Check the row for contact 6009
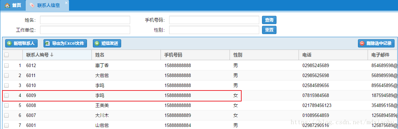398x129 pixels. (x=7, y=95)
